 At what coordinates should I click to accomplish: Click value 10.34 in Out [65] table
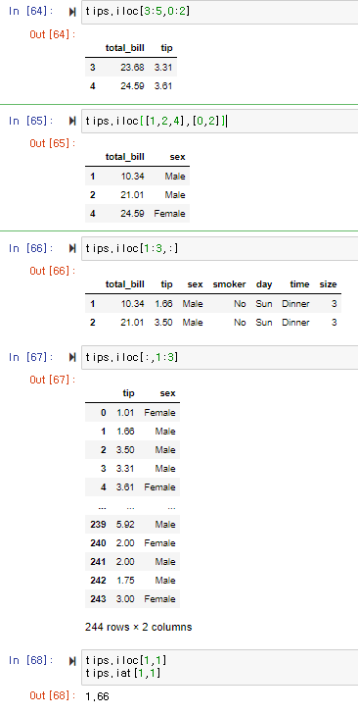click(132, 176)
